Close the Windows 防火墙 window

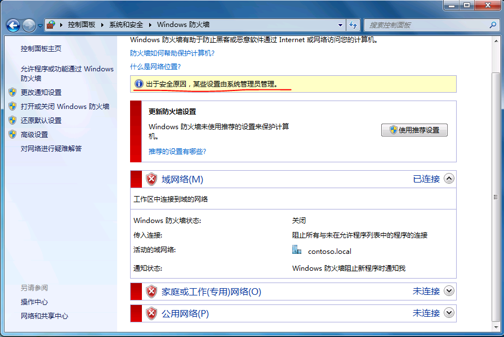pyautogui.click(x=488, y=5)
